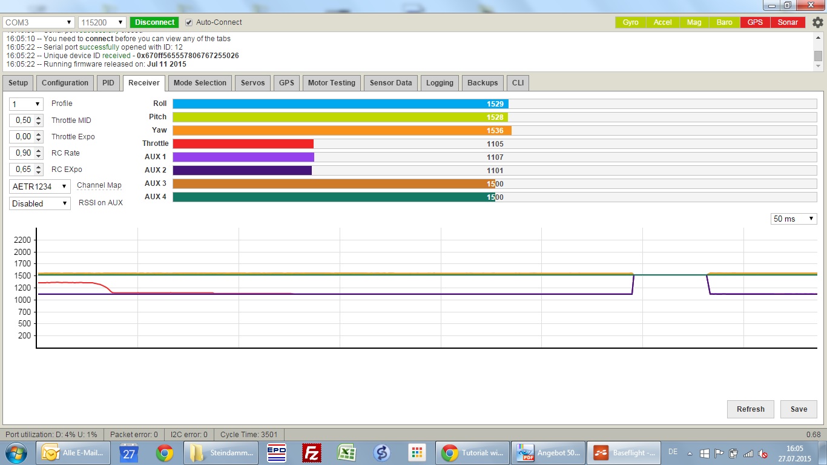
Task: Open FileZilla from the taskbar
Action: [311, 452]
